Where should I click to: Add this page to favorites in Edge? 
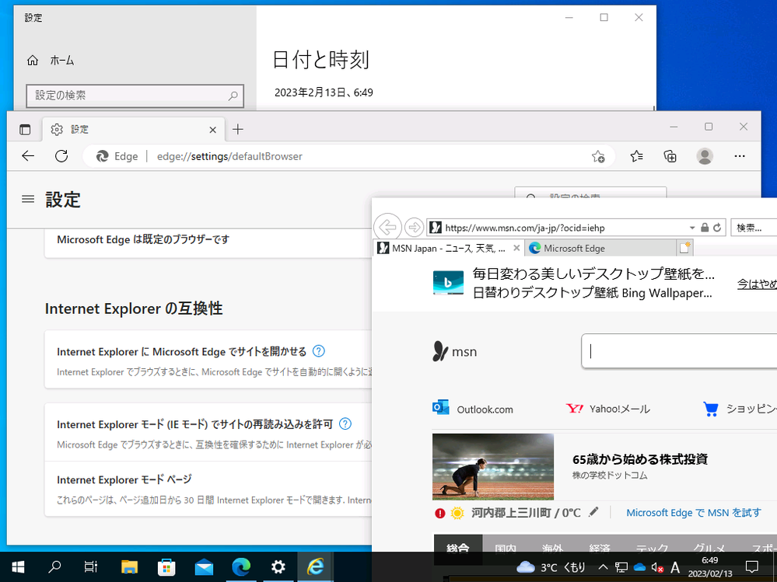click(x=598, y=156)
